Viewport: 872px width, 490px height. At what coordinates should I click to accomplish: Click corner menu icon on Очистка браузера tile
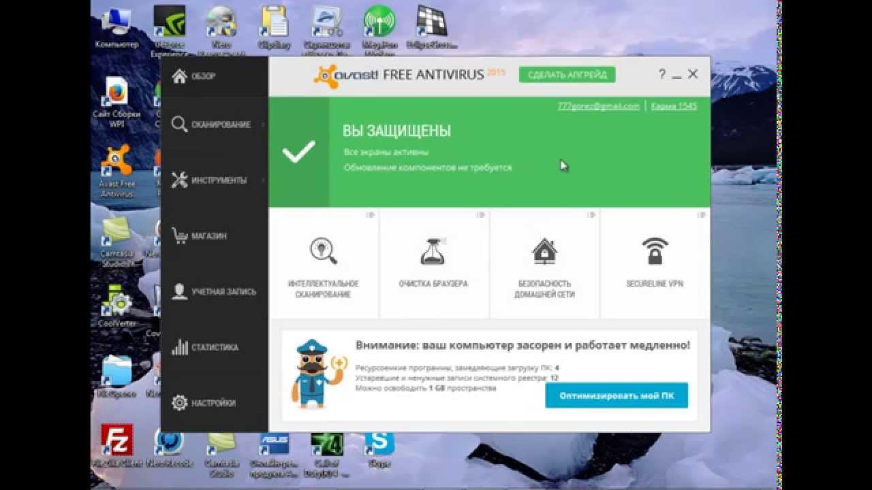(x=481, y=215)
